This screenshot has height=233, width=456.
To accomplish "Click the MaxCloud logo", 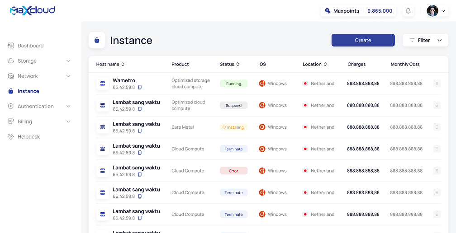I will (x=32, y=10).
